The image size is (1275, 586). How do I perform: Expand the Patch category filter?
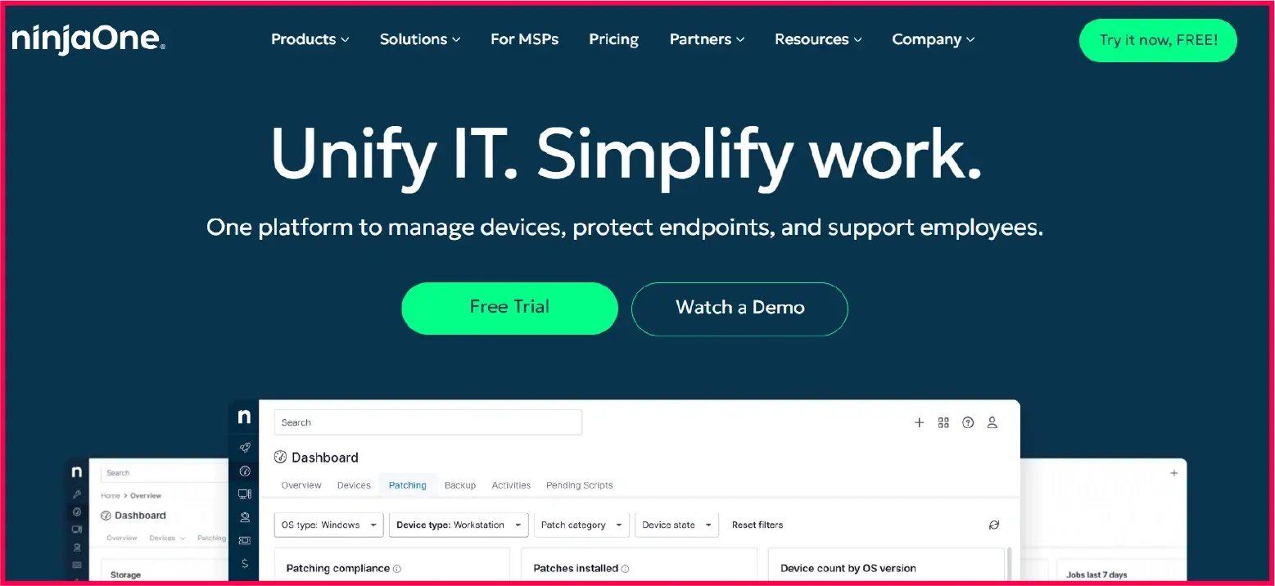[581, 525]
